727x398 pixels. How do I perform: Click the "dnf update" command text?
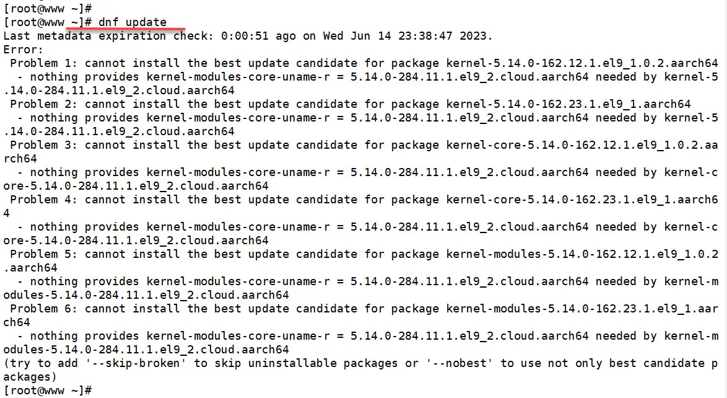point(133,22)
